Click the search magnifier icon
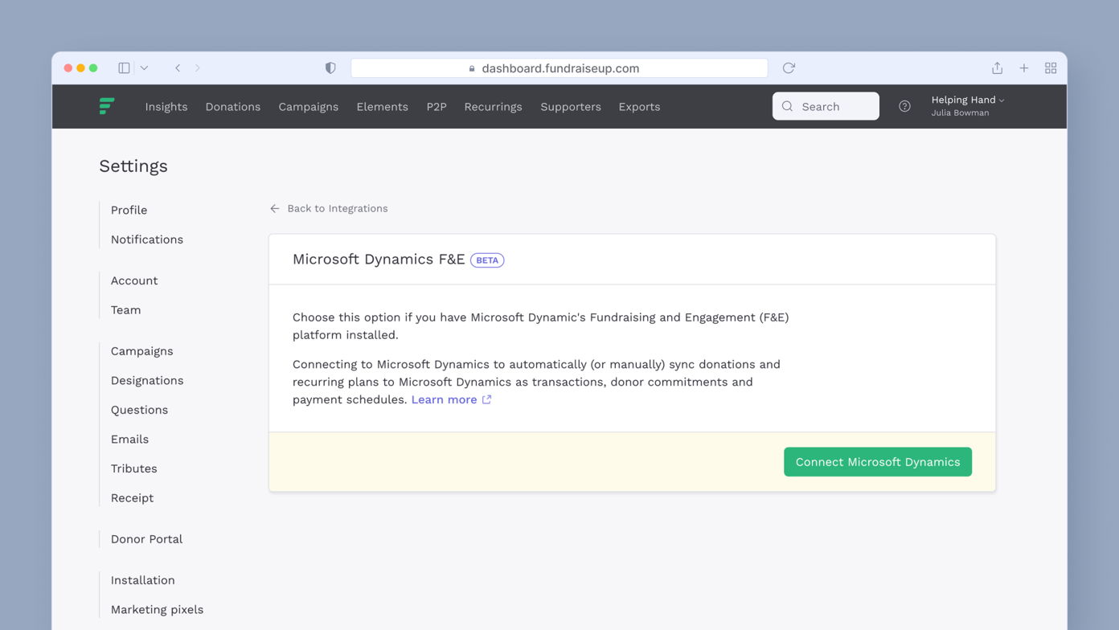The width and height of the screenshot is (1119, 630). point(787,106)
